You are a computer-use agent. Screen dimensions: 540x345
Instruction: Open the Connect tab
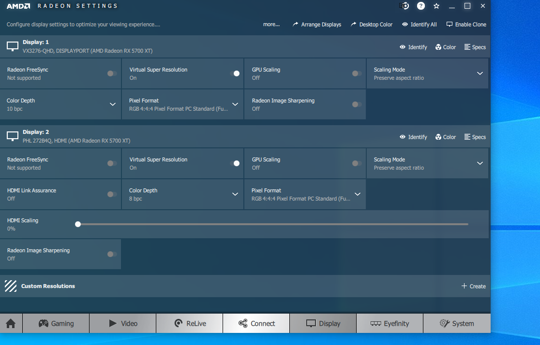(x=256, y=323)
